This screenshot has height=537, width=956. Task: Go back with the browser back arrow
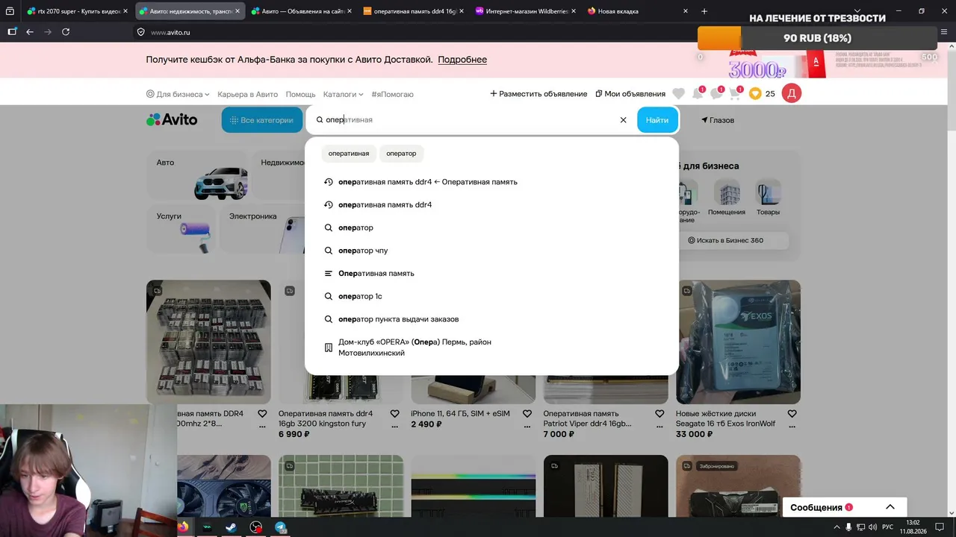coord(30,32)
